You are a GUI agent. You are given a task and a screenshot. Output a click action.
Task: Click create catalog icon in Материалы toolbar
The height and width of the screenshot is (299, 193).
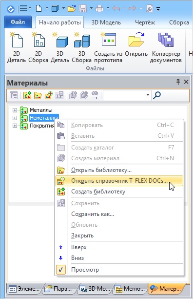click(73, 95)
